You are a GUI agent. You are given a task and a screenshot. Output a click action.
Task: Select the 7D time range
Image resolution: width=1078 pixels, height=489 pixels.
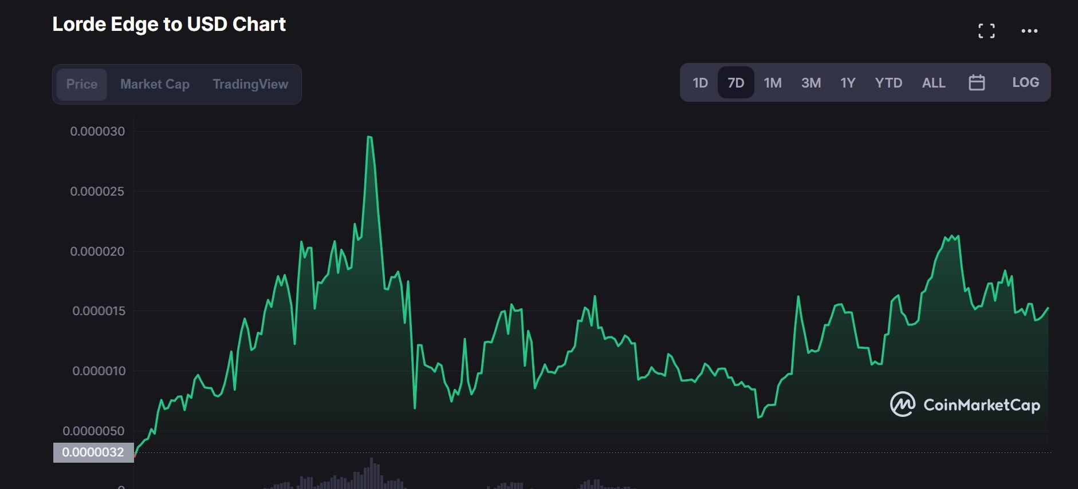(735, 83)
